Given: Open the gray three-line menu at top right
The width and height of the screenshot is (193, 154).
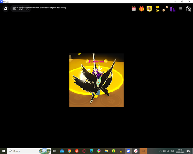Looking at the screenshot, I should pos(181,9).
